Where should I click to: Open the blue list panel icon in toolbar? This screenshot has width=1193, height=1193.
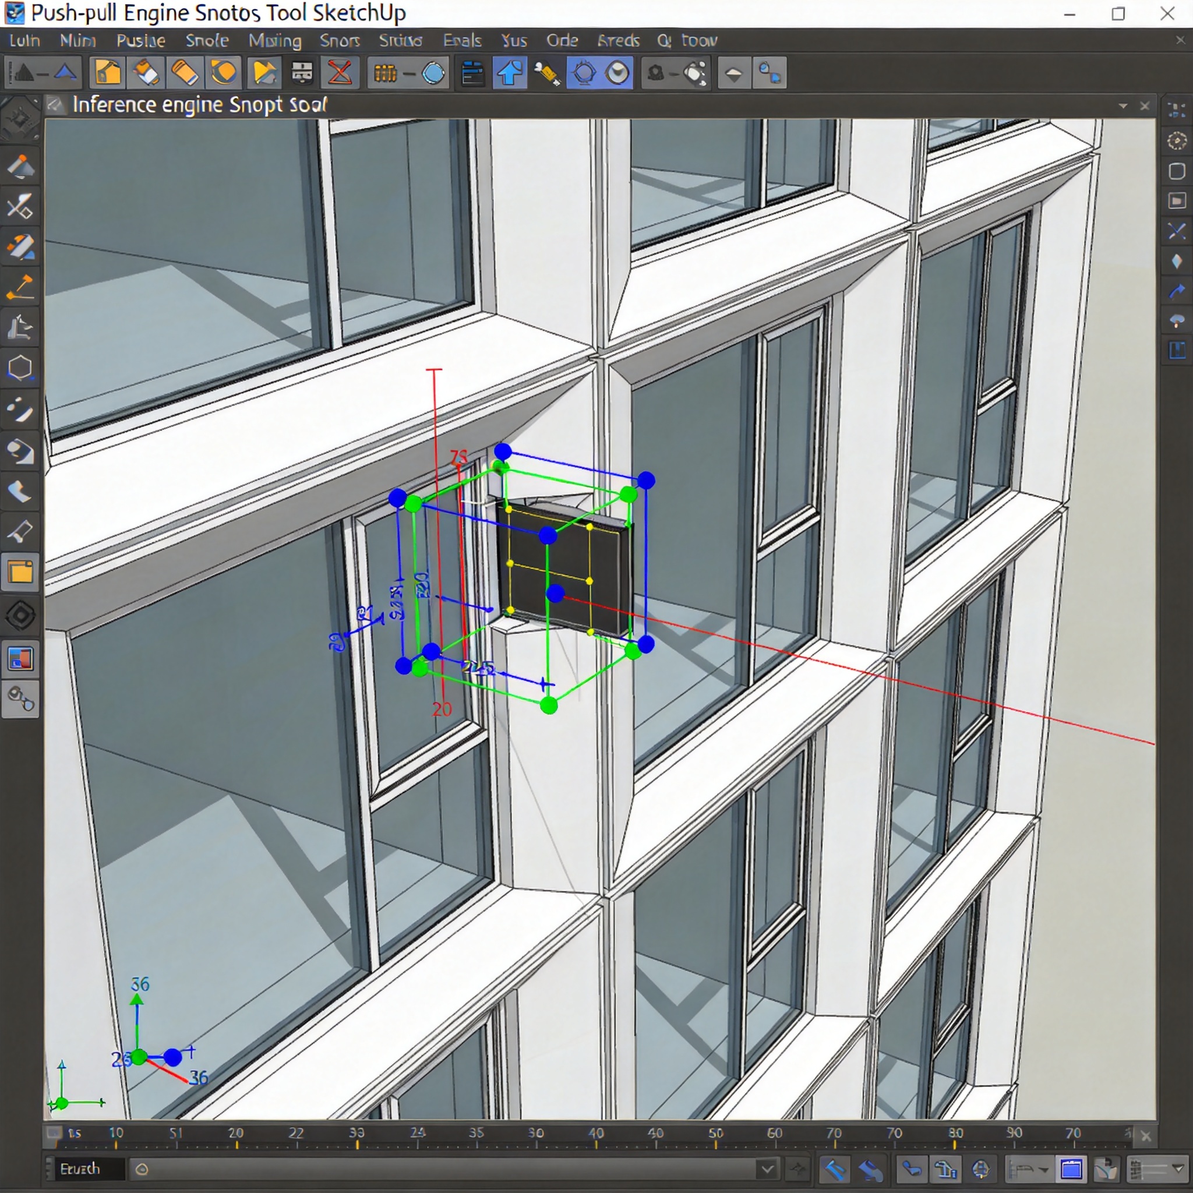pyautogui.click(x=473, y=73)
